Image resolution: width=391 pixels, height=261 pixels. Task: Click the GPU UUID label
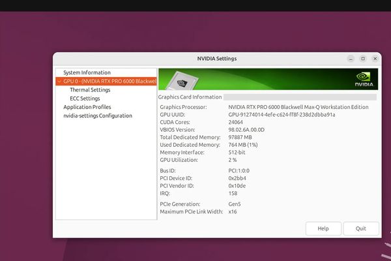pos(172,115)
